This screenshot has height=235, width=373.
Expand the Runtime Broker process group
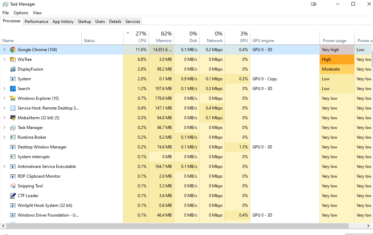tap(5, 137)
